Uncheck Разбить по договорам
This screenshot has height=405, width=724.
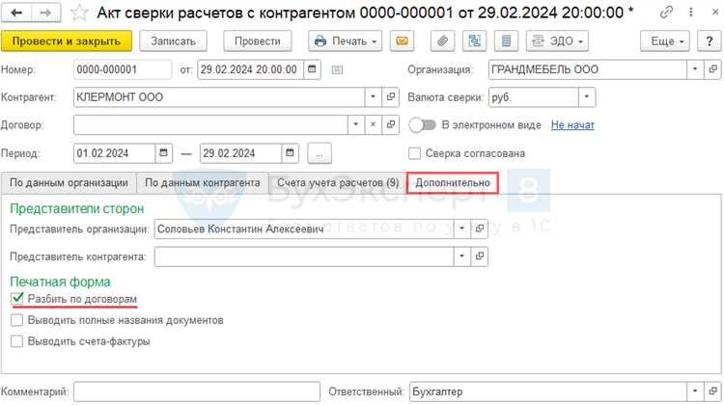click(16, 298)
